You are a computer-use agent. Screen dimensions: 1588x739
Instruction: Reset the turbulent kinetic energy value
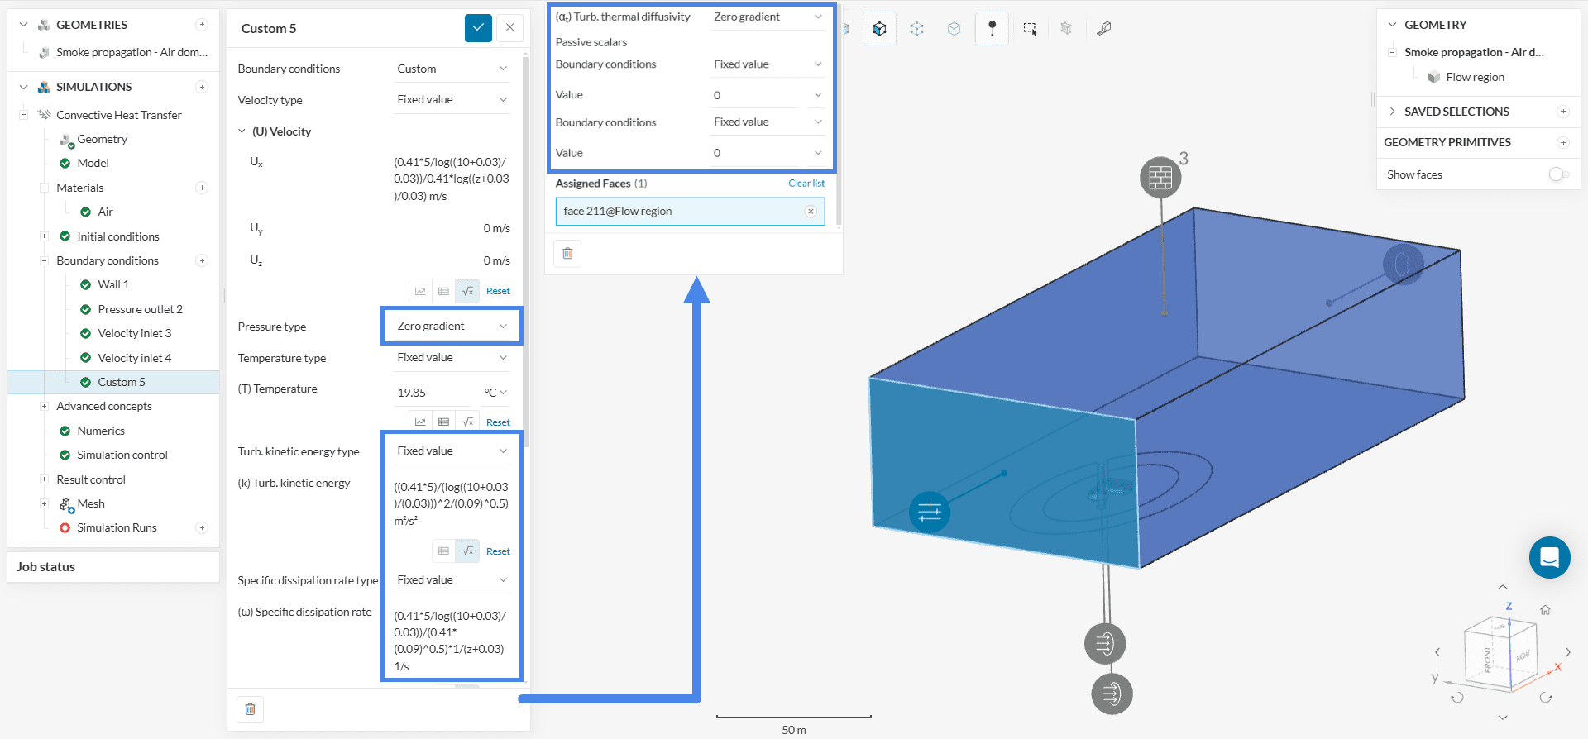pyautogui.click(x=498, y=551)
